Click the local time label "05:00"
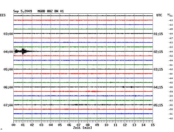The width and height of the screenshot is (174, 132). (x=8, y=69)
